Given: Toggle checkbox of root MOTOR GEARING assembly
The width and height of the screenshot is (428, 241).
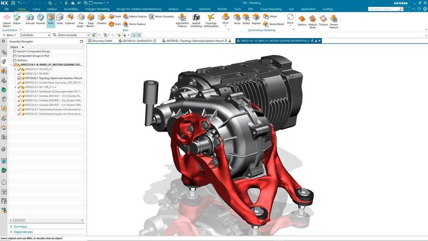Looking at the screenshot, I should (15, 65).
